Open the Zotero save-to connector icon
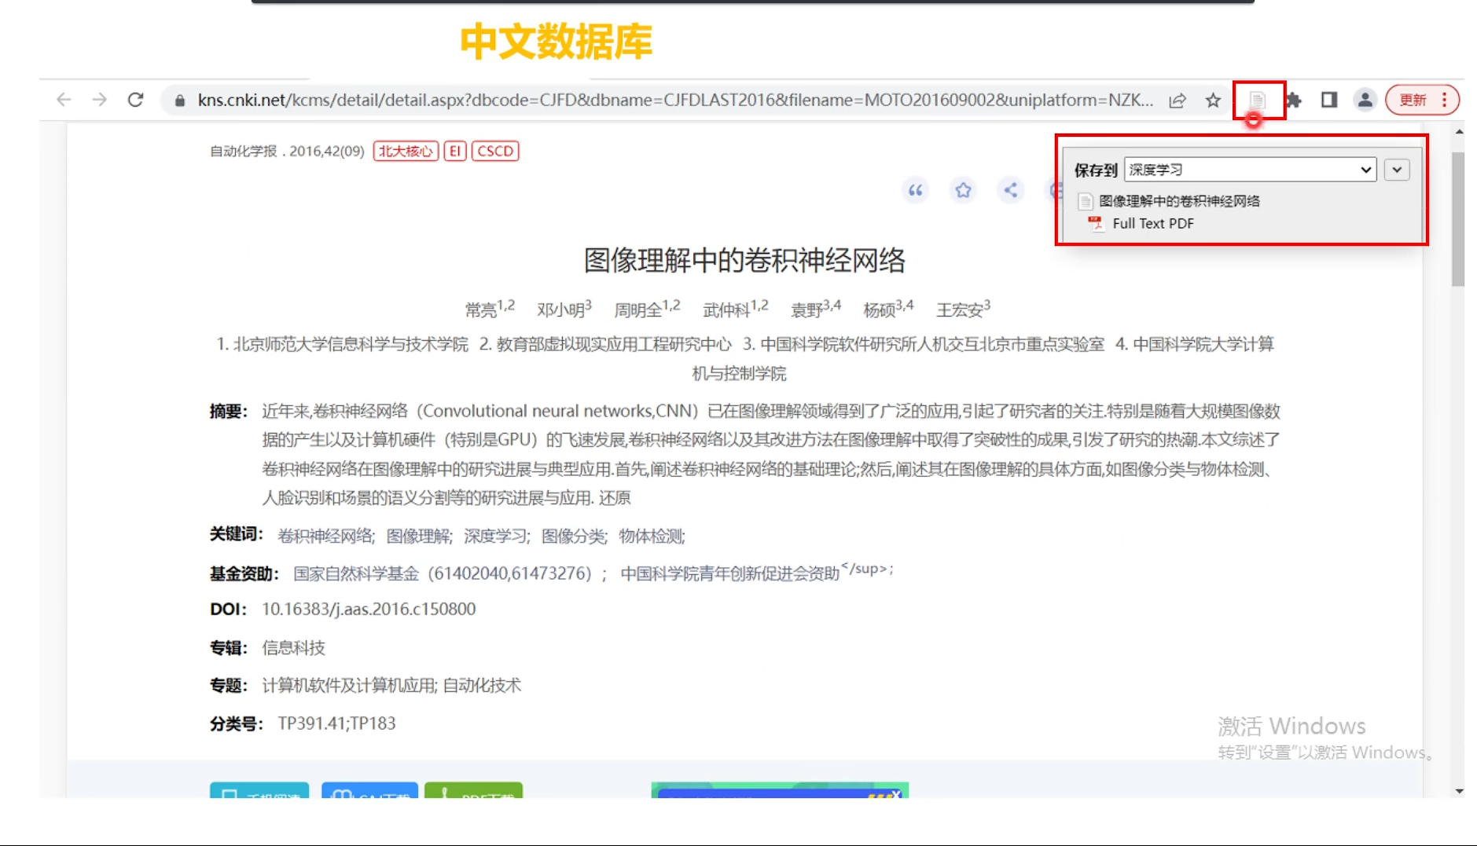Viewport: 1477px width, 846px height. point(1258,101)
